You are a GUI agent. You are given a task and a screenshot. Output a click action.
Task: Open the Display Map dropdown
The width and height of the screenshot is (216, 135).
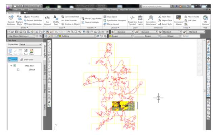pyautogui.click(x=30, y=44)
